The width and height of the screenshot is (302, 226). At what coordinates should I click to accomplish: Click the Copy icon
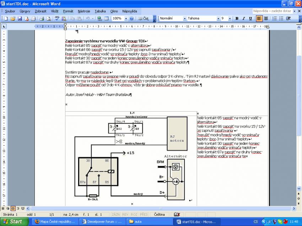(x=72, y=19)
